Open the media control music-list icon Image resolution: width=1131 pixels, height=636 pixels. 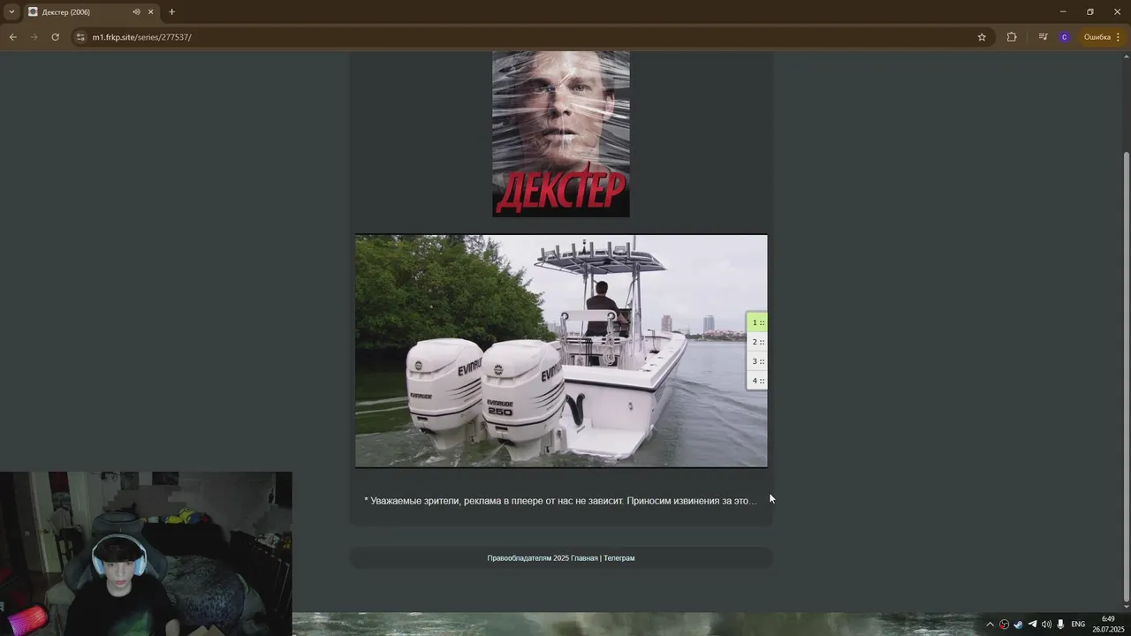click(x=1043, y=37)
